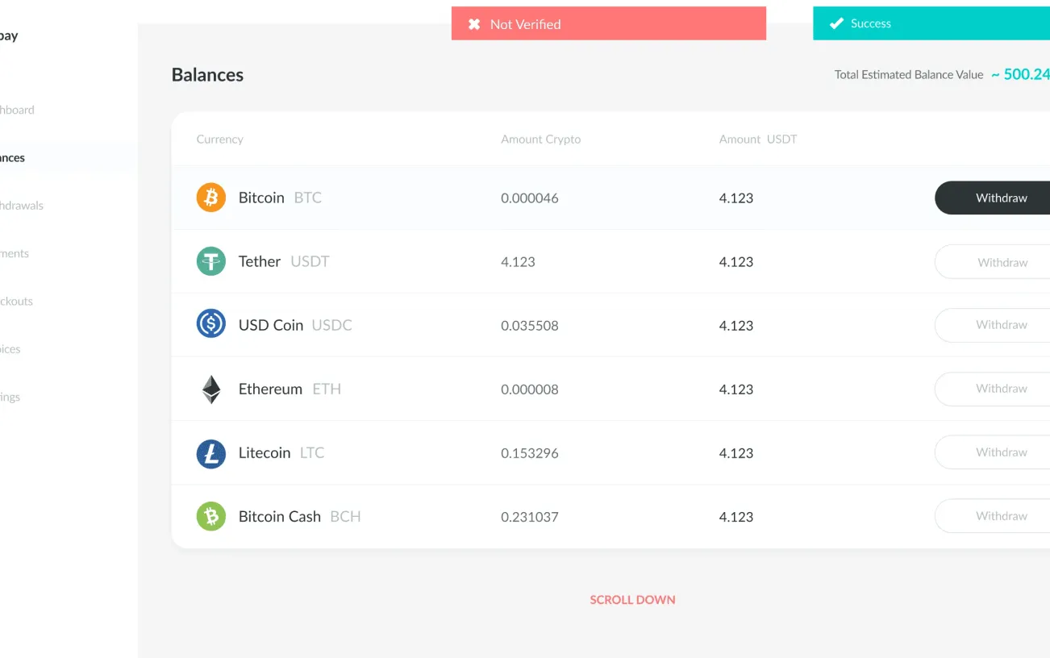Click the ~ 500.24 balance value
This screenshot has height=658, width=1050.
coord(1020,74)
